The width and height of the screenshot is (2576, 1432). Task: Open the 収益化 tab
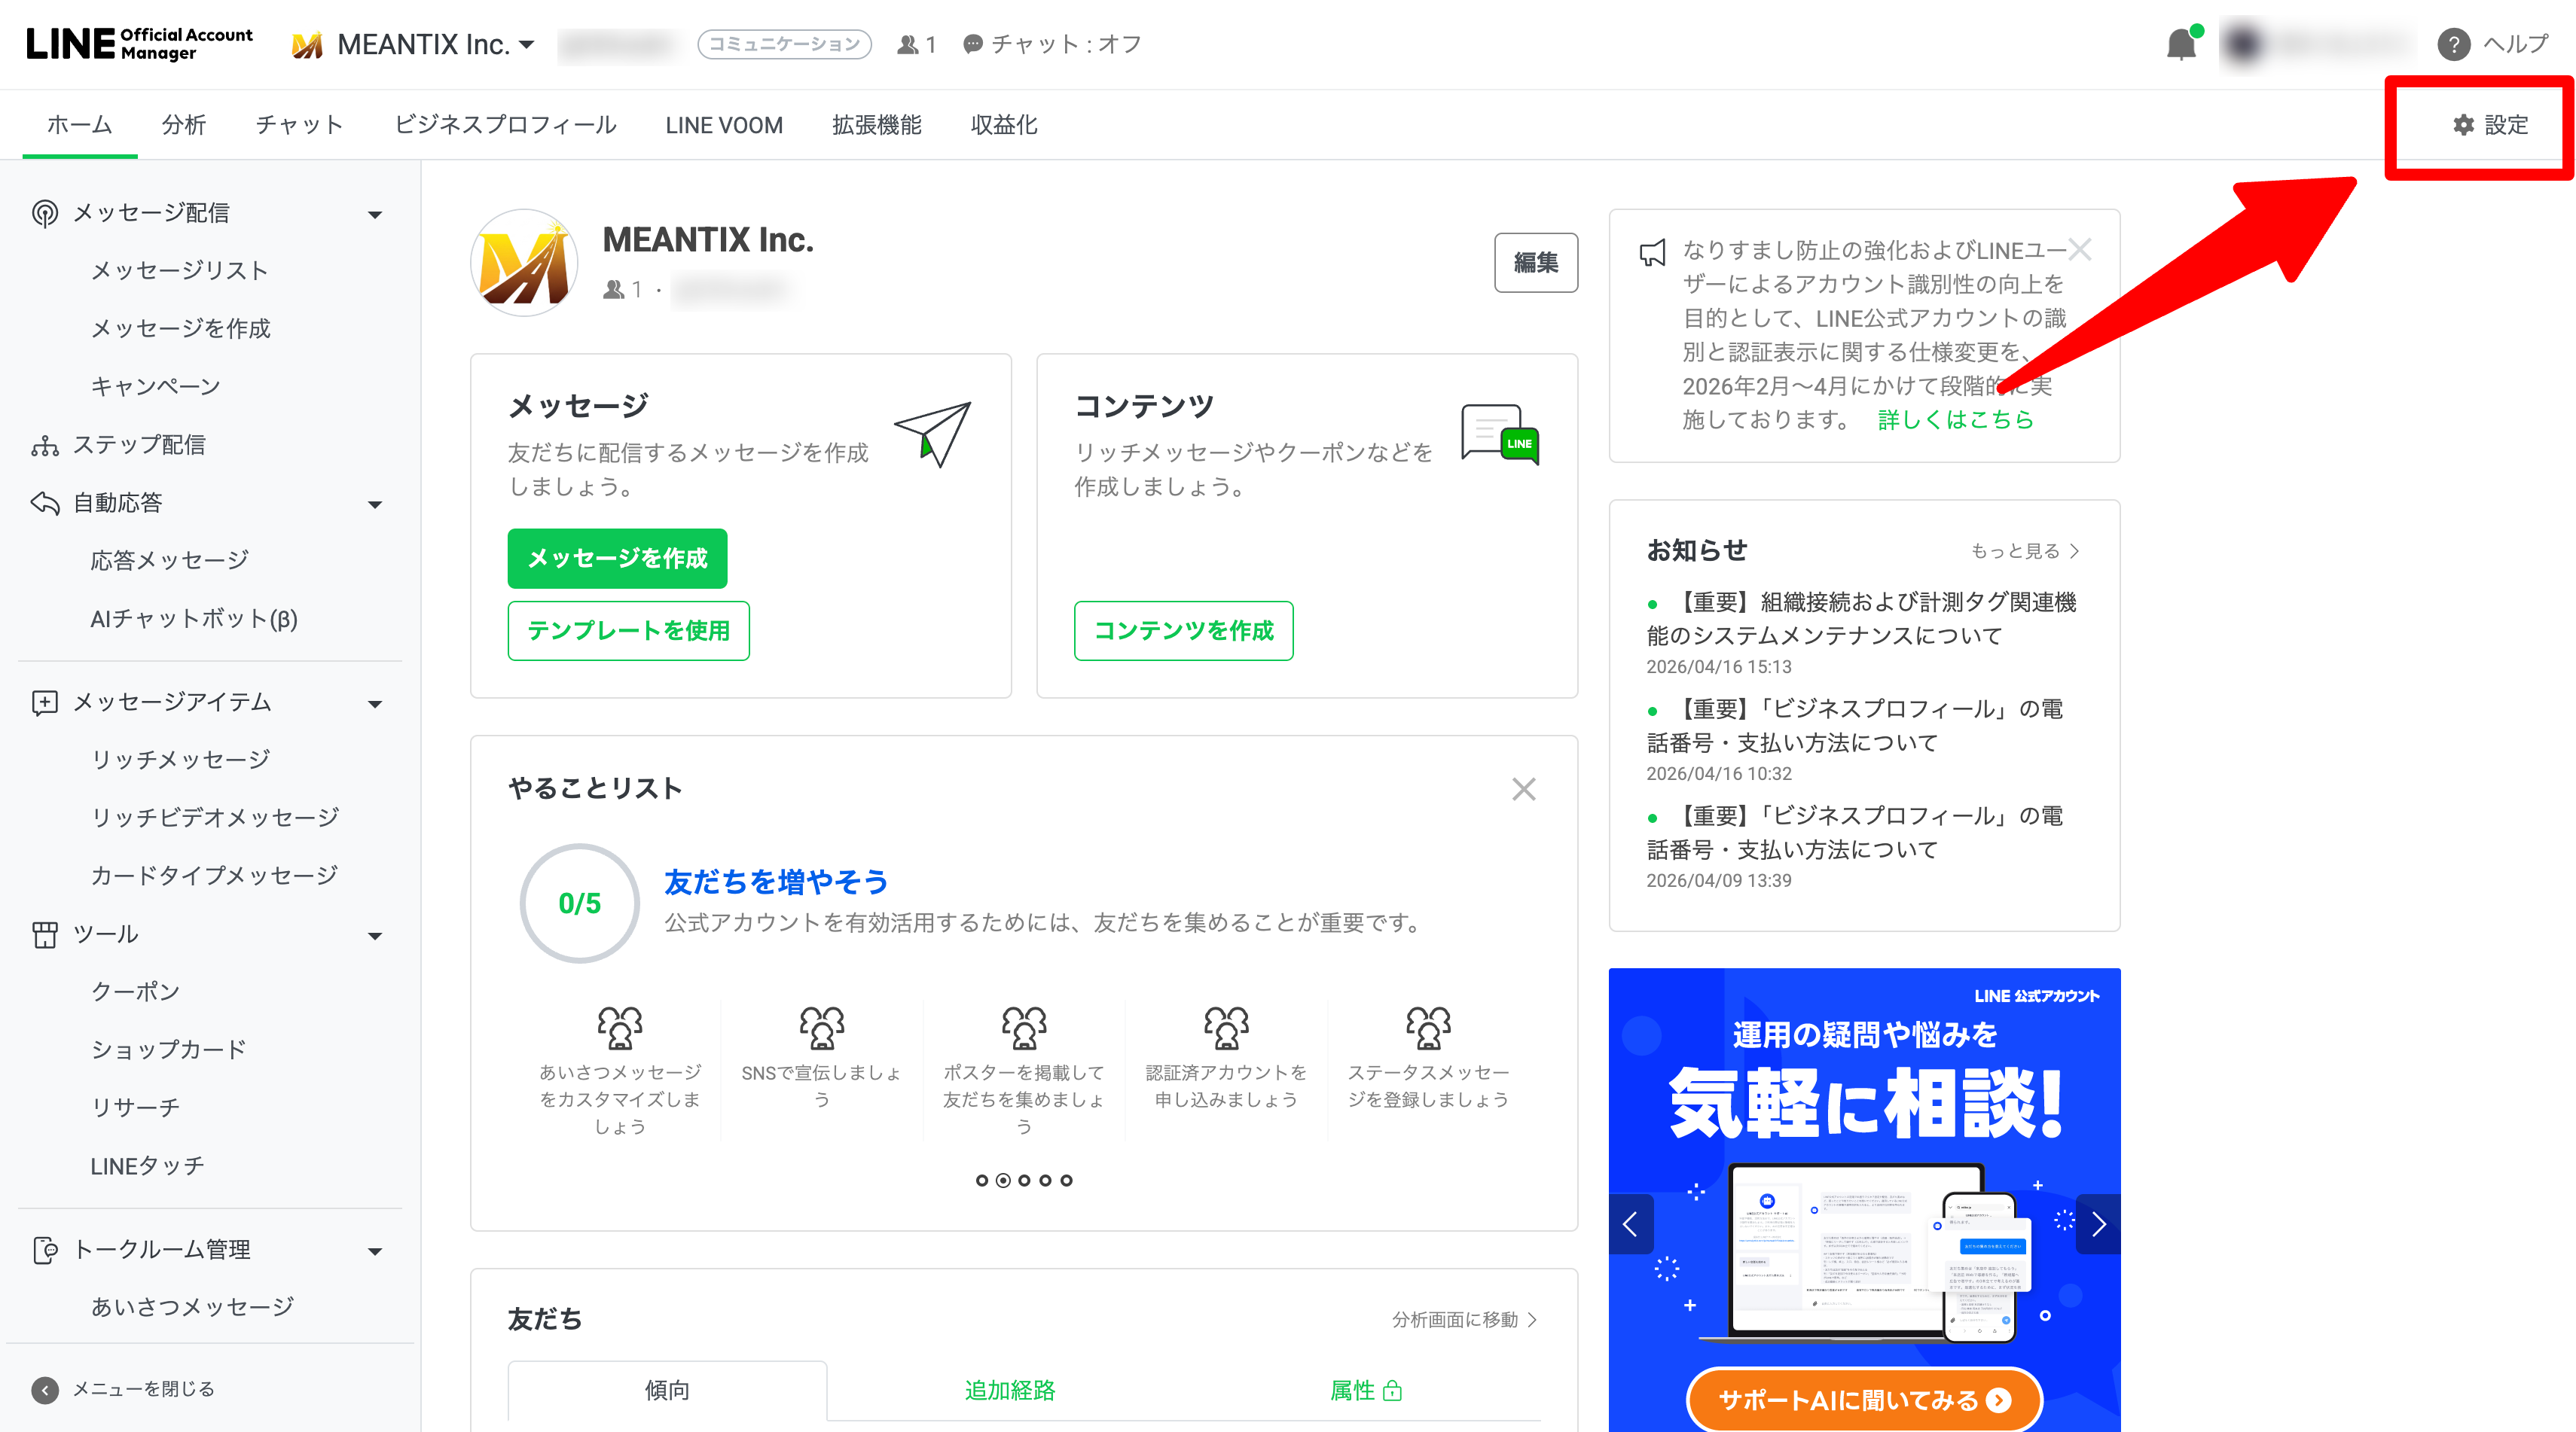tap(1004, 125)
